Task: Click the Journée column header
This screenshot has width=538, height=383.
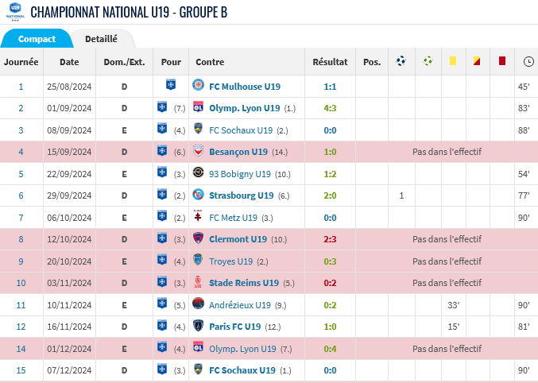Action: pyautogui.click(x=21, y=62)
